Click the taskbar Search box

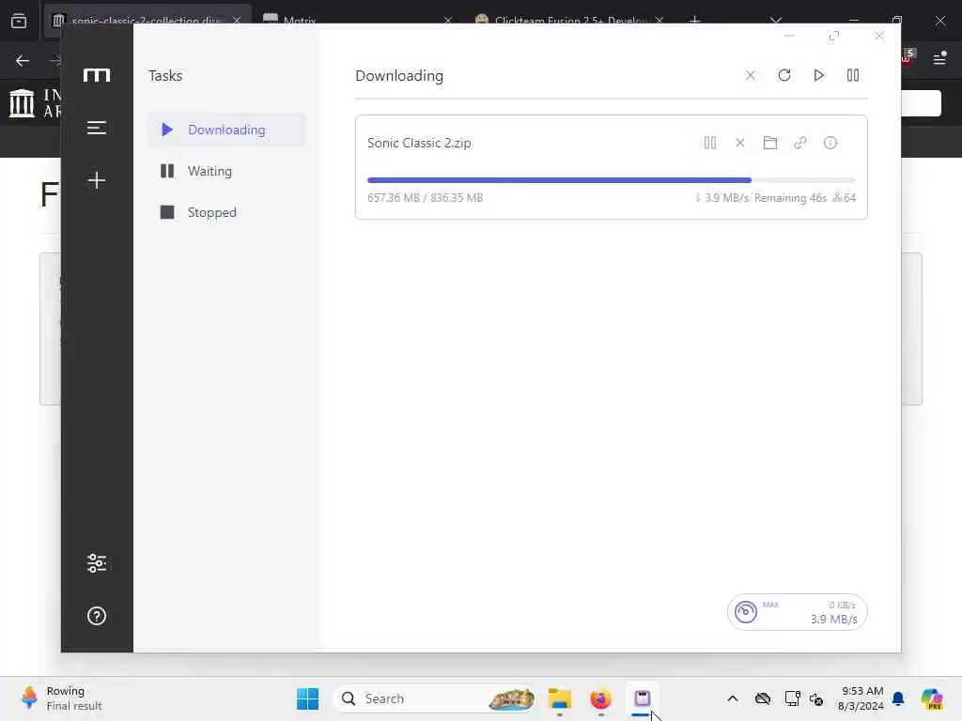tap(434, 698)
